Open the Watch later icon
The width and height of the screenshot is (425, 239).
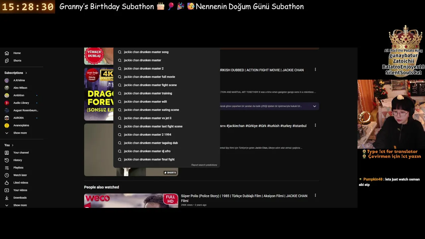(x=7, y=175)
